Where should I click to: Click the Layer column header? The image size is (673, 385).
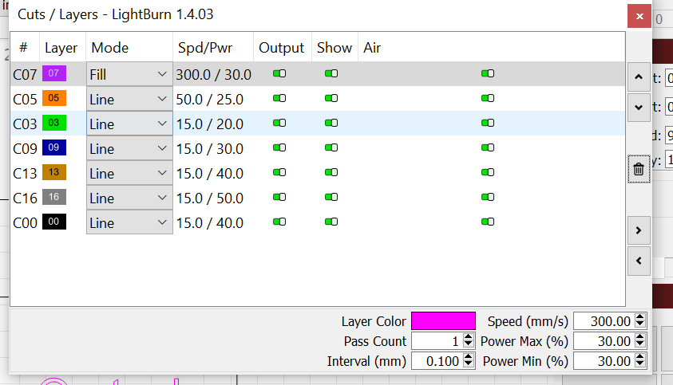[62, 48]
